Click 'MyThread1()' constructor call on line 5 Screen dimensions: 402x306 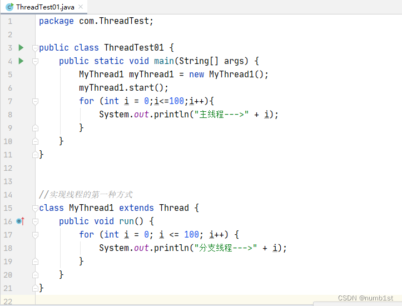(236, 75)
